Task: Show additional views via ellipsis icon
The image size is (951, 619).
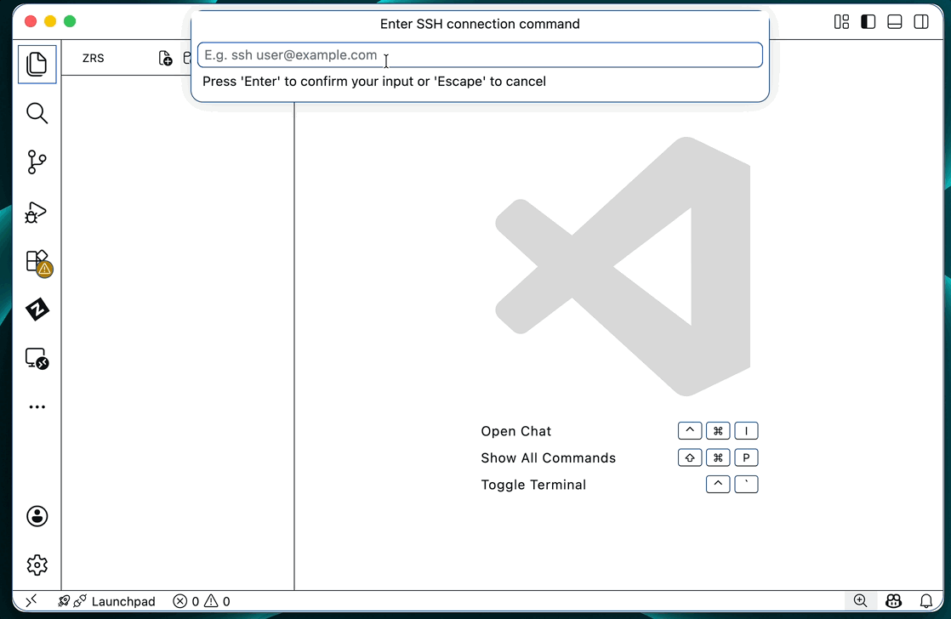Action: click(37, 406)
